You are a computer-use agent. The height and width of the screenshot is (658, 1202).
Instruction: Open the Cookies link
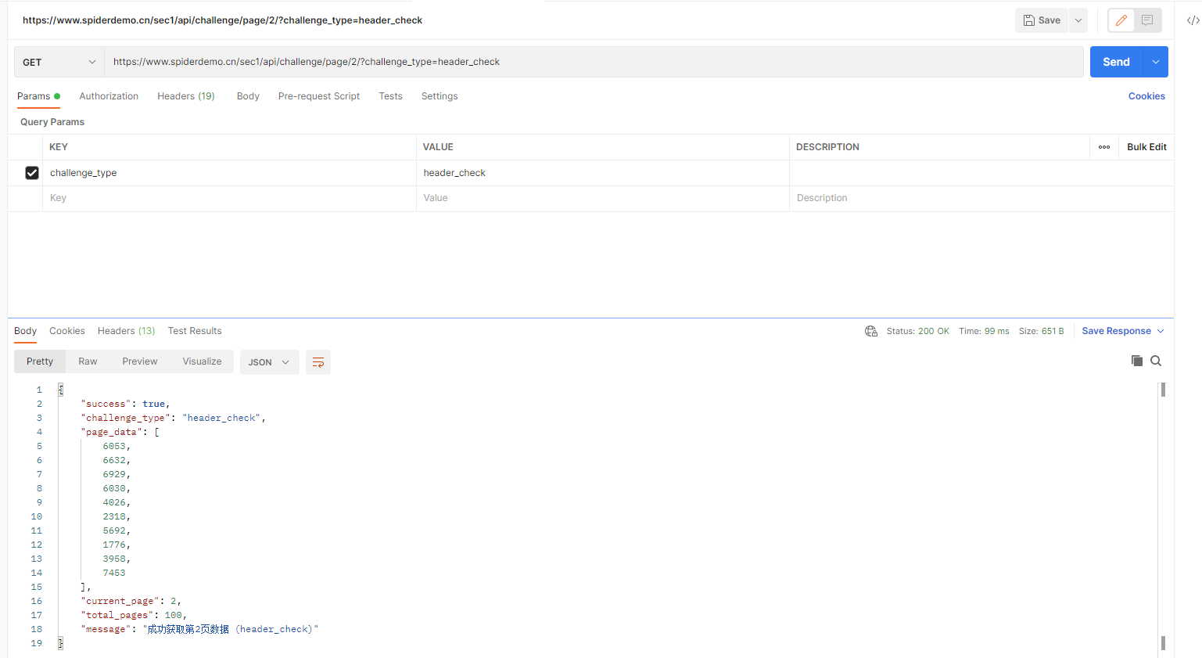(x=1146, y=96)
